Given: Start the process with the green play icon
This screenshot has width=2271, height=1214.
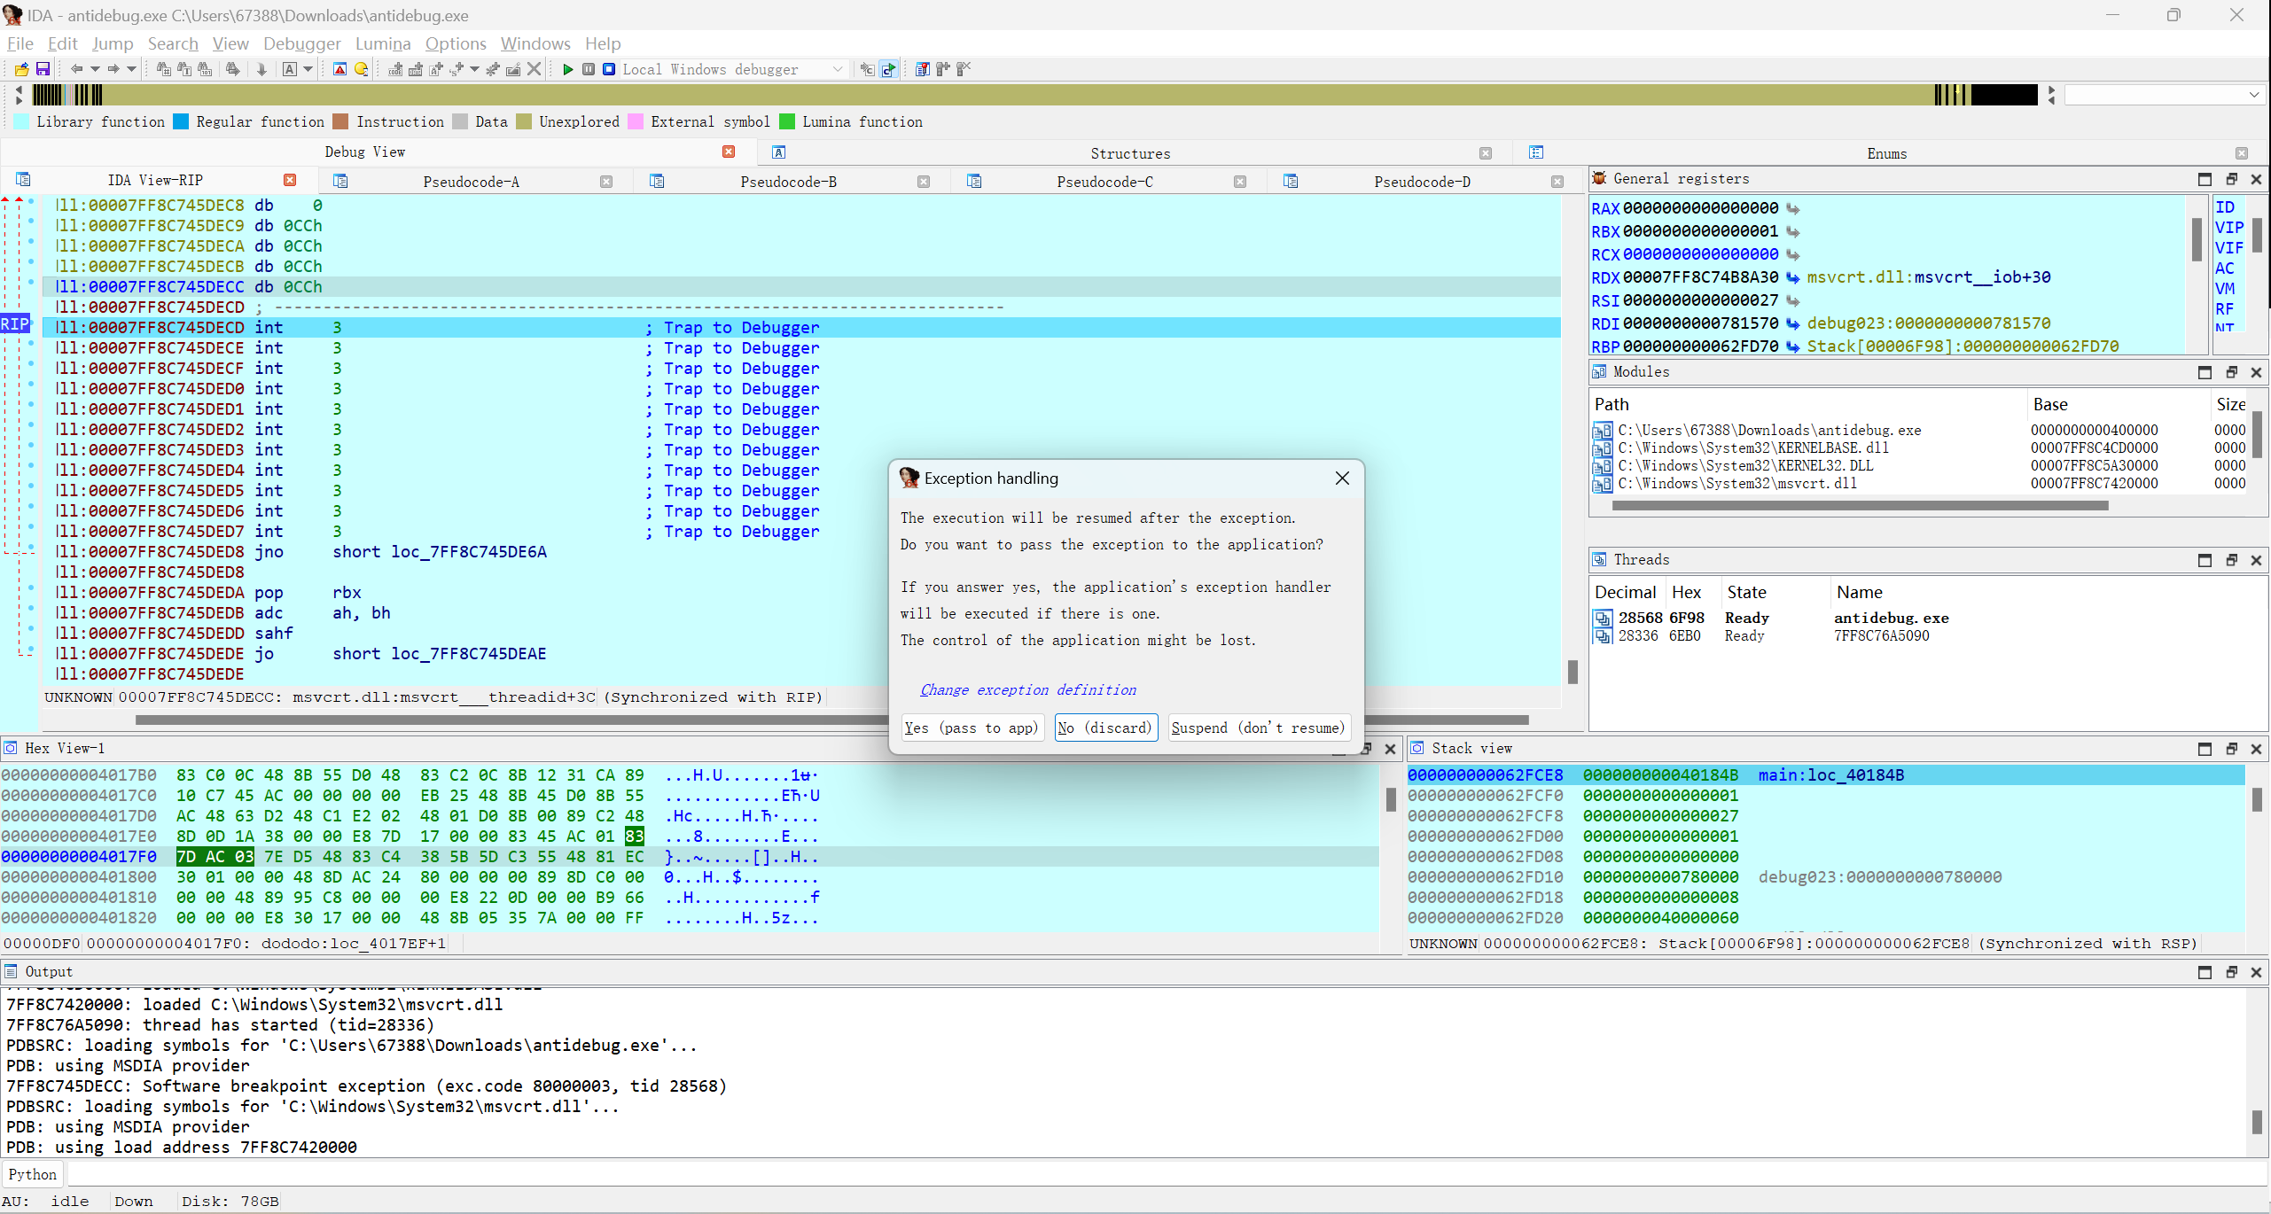Looking at the screenshot, I should click(568, 69).
